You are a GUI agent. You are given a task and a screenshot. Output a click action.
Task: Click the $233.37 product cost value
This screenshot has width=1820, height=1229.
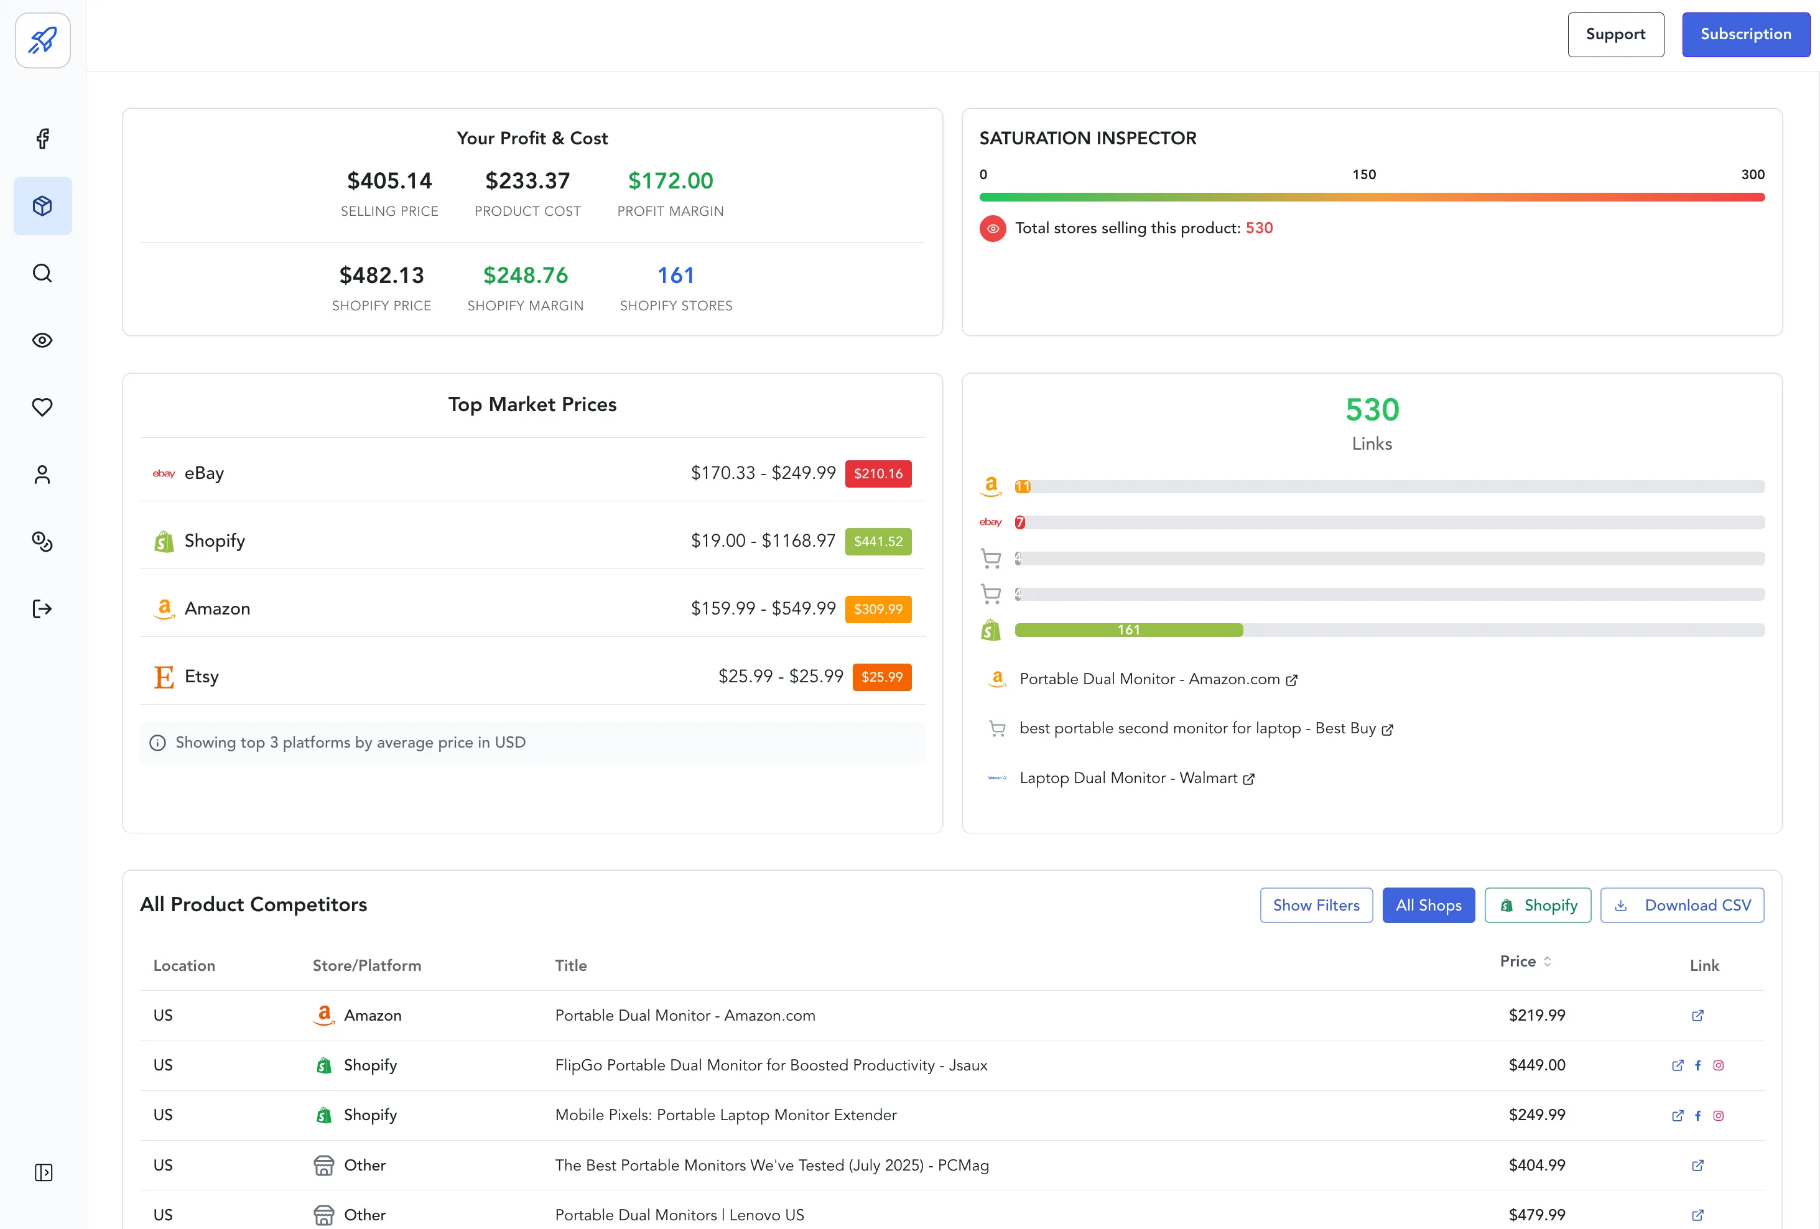[527, 181]
